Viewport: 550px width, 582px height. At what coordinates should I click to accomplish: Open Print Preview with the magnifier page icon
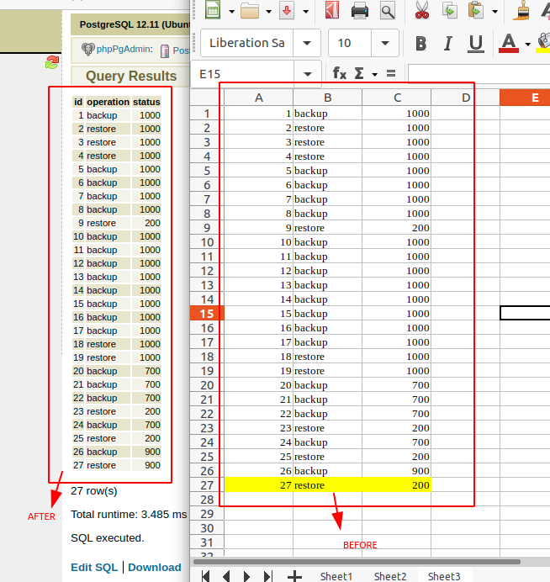click(x=388, y=10)
